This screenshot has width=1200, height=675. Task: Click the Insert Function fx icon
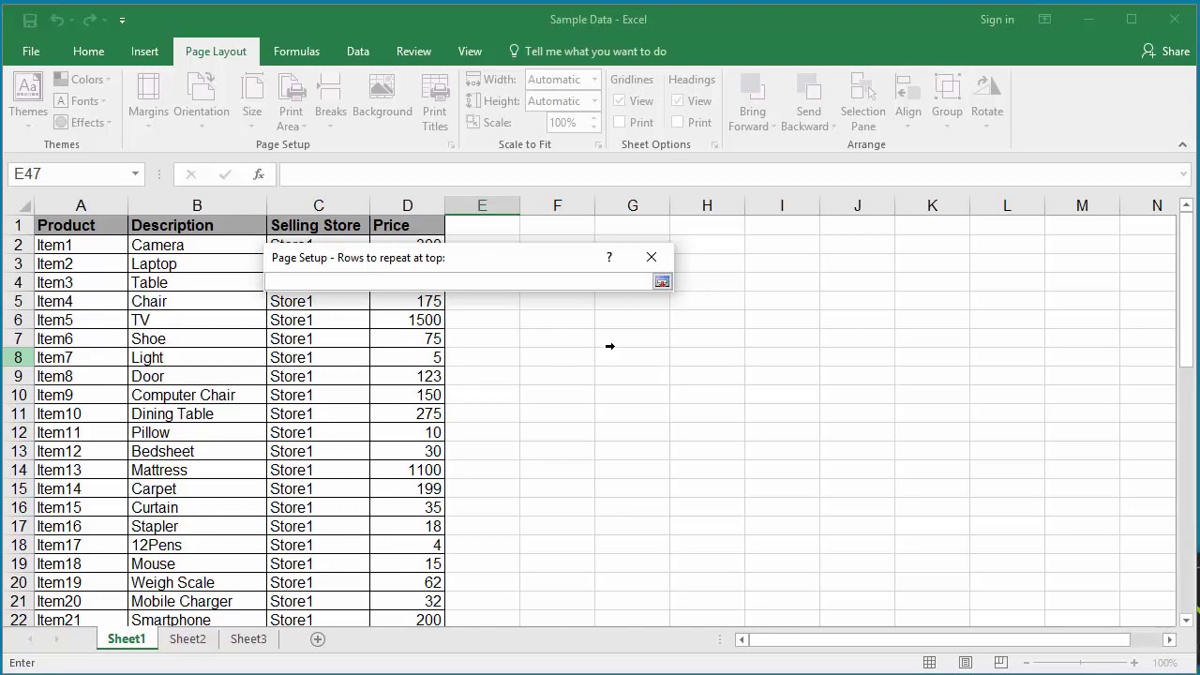[259, 174]
